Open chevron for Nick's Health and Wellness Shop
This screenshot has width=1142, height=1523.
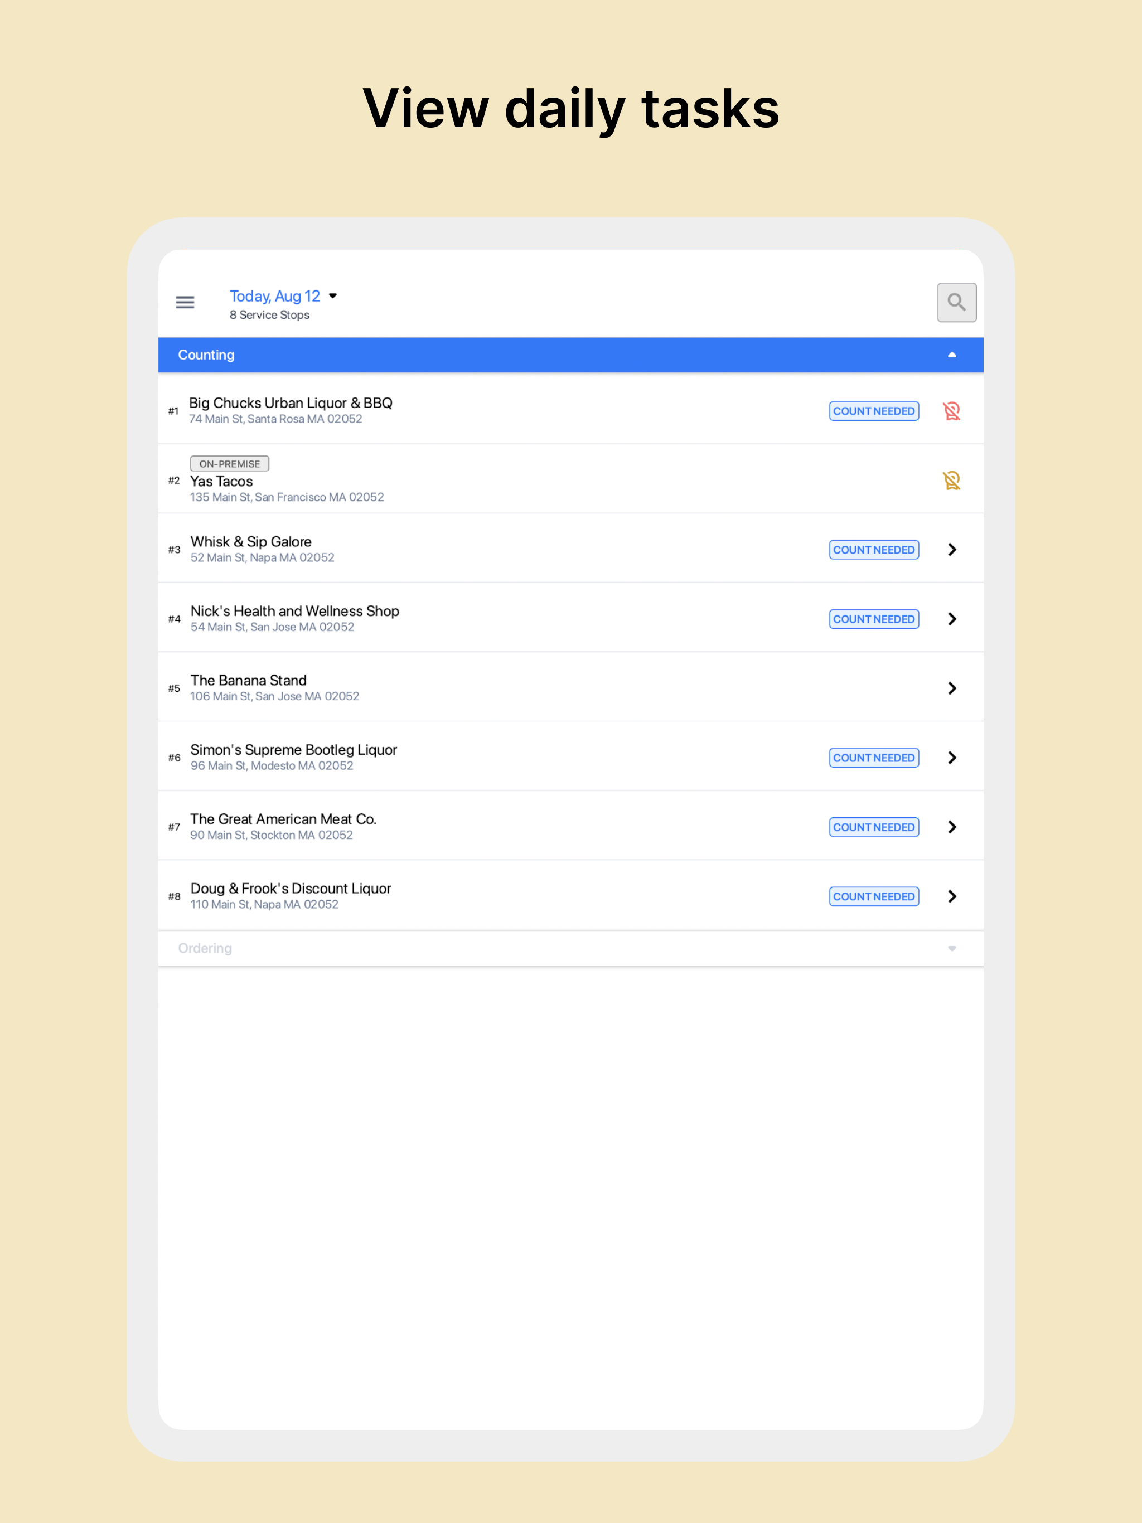point(952,619)
